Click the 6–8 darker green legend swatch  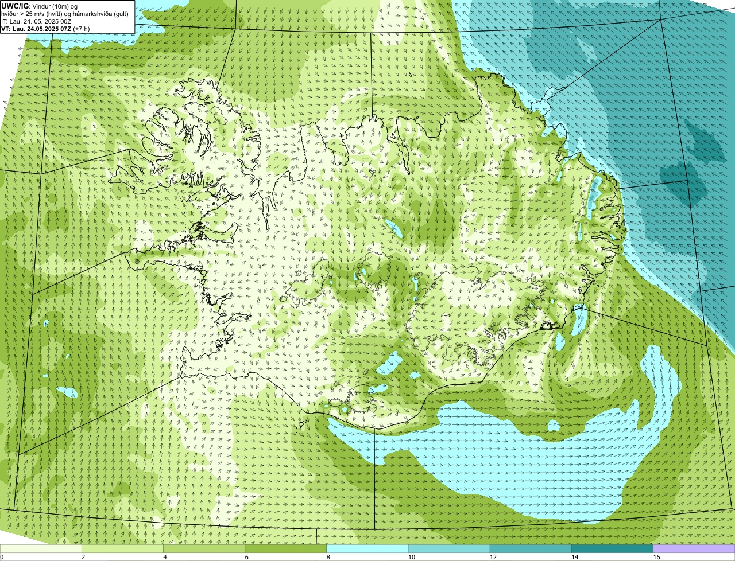286,549
